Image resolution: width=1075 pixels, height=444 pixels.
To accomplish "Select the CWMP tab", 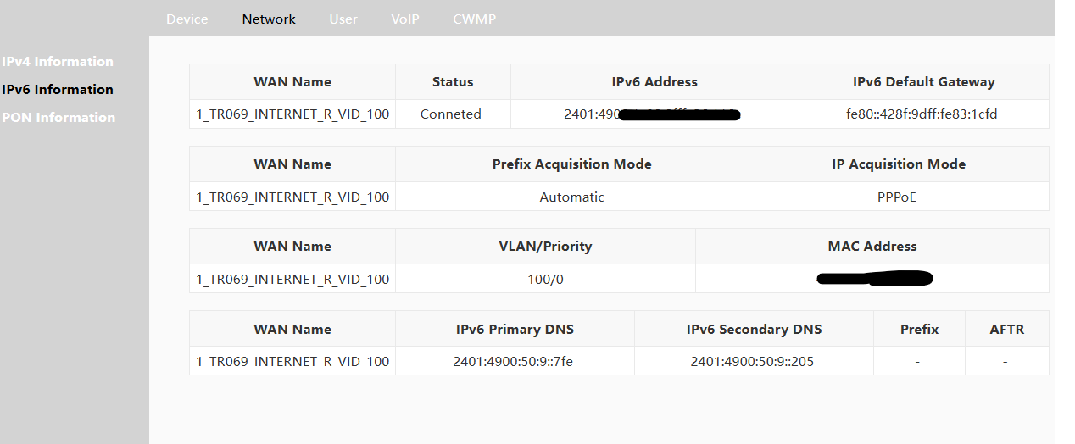I will tap(474, 19).
